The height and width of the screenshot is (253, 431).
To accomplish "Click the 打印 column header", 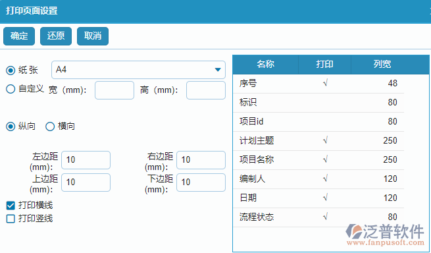I will pos(324,65).
